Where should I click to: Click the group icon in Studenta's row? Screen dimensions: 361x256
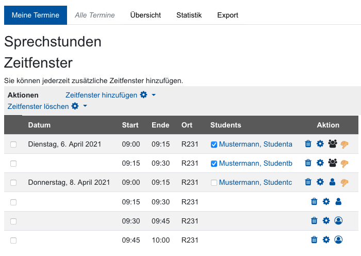(332, 144)
